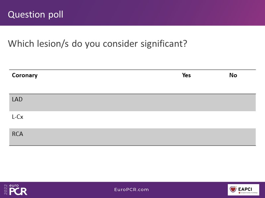This screenshot has width=265, height=198.
Task: Pick No in the RCA row
Action: [x=233, y=137]
